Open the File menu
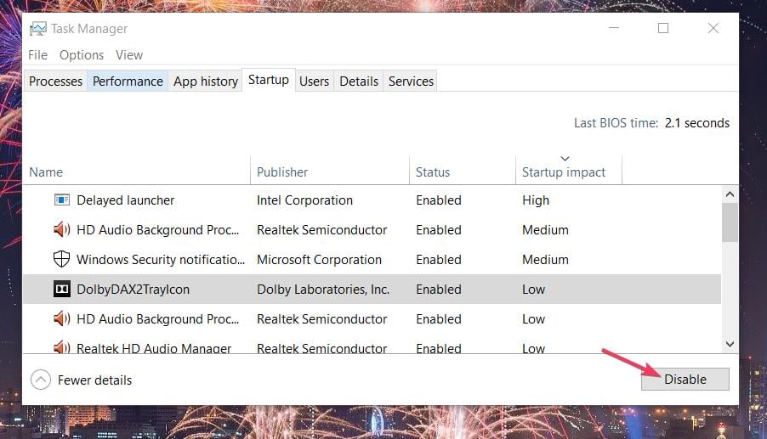The image size is (767, 439). tap(37, 55)
